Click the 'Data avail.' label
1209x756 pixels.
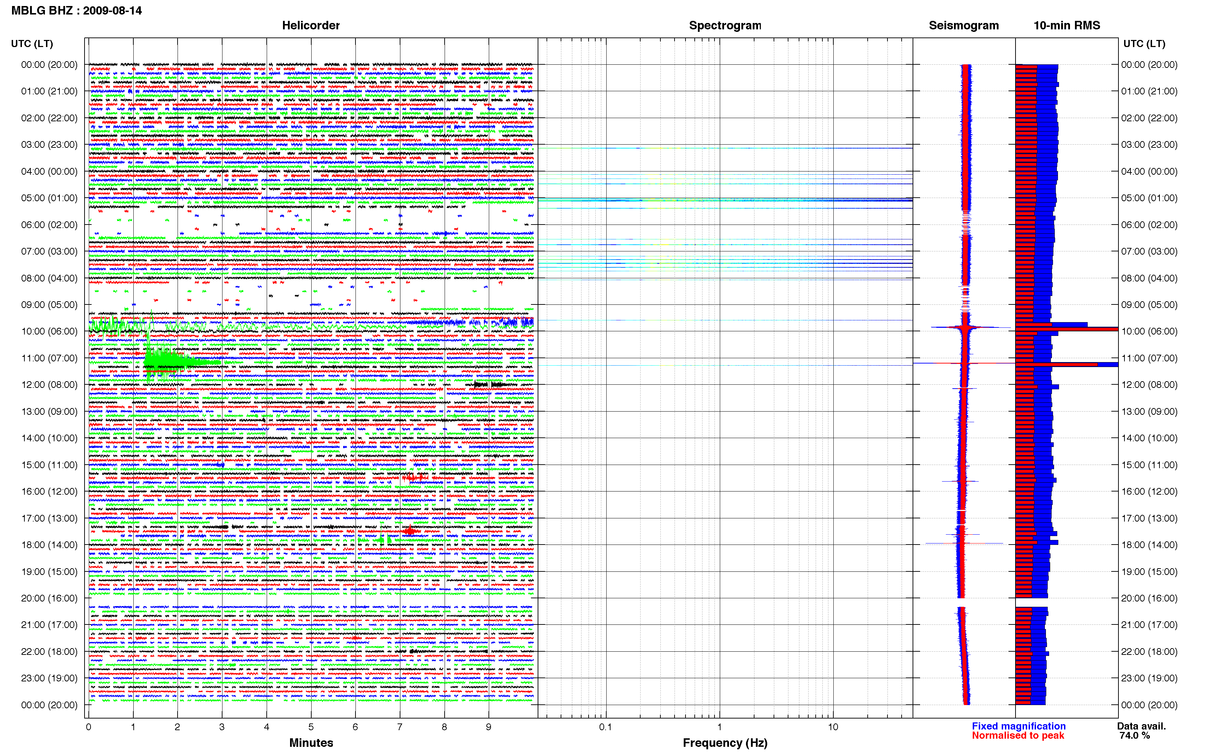pyautogui.click(x=1141, y=726)
